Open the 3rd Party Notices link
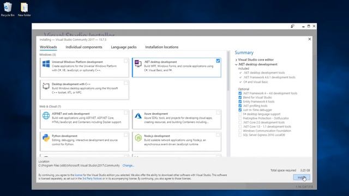349x196 pixels. [x=92, y=179]
